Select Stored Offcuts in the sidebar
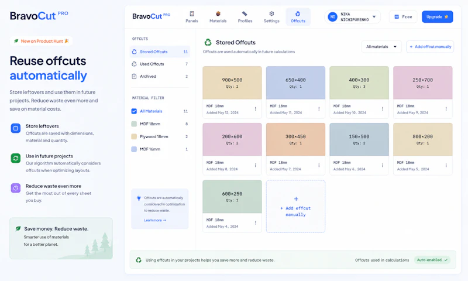 pyautogui.click(x=160, y=52)
